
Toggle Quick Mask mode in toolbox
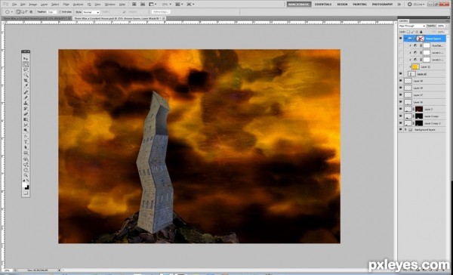coord(26,193)
